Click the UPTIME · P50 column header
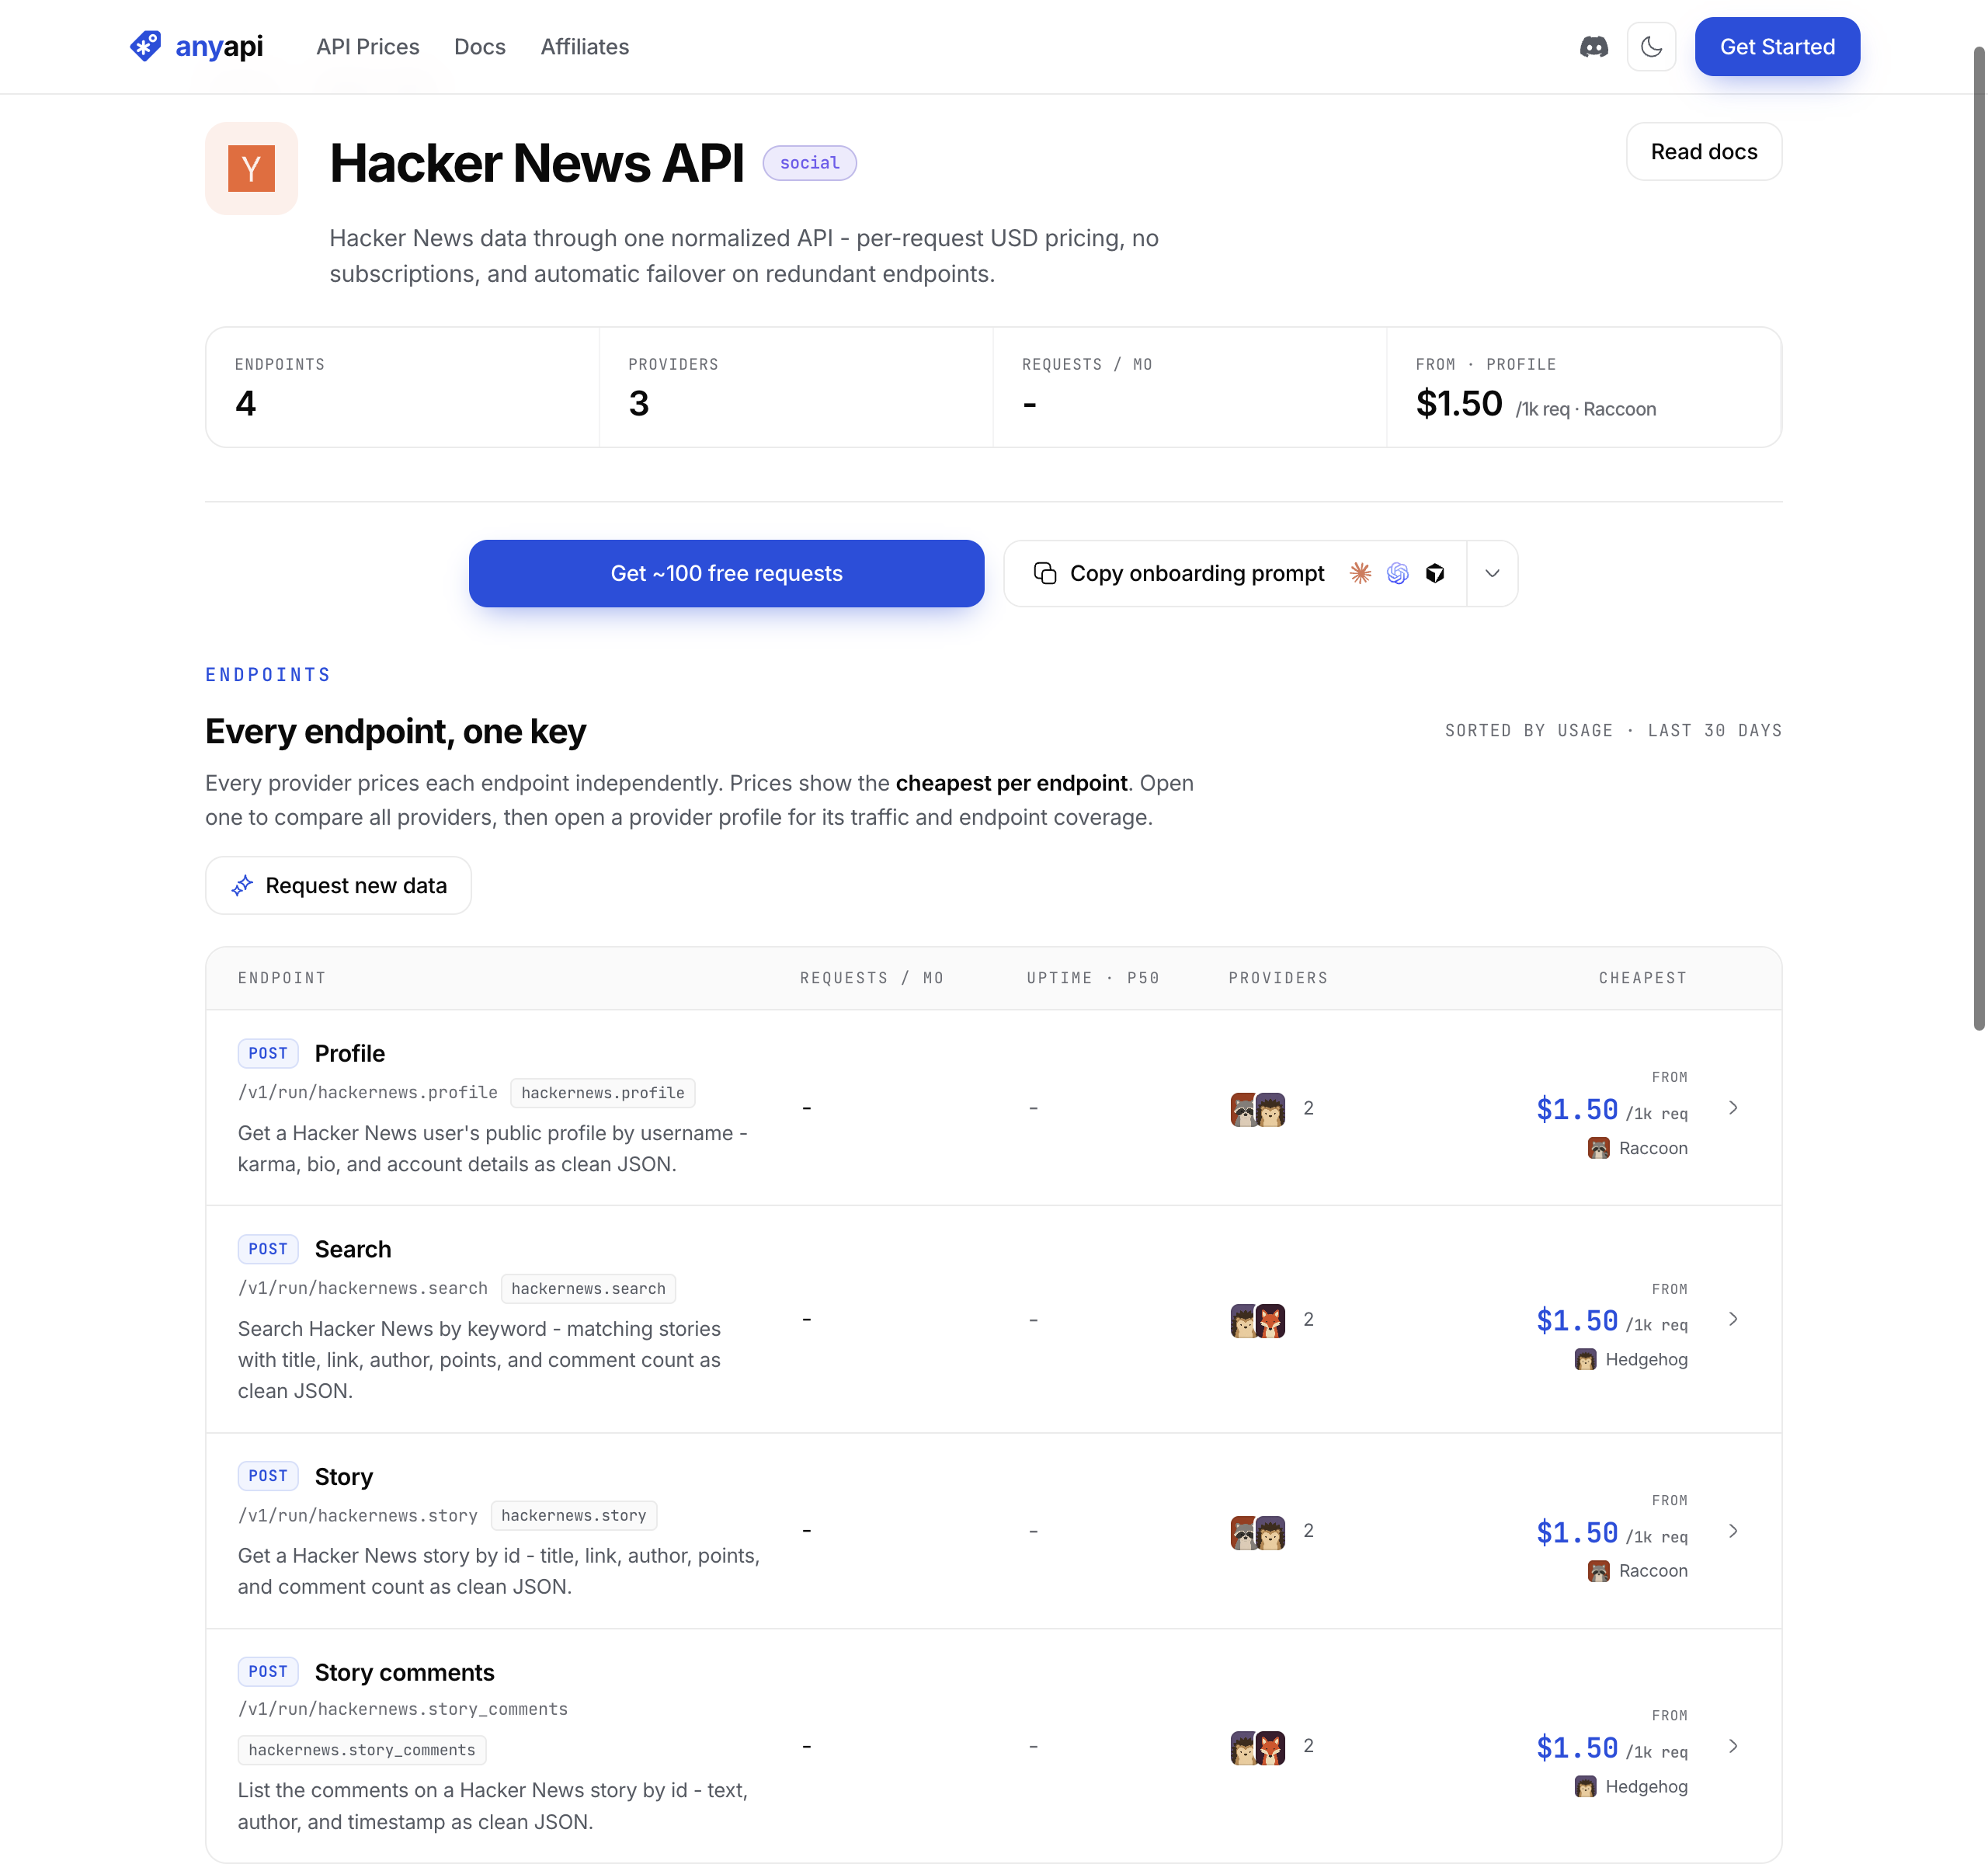 [x=1093, y=978]
